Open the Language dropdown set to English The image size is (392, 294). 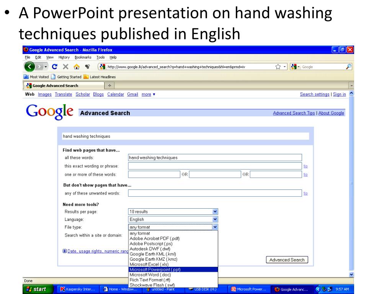[173, 219]
